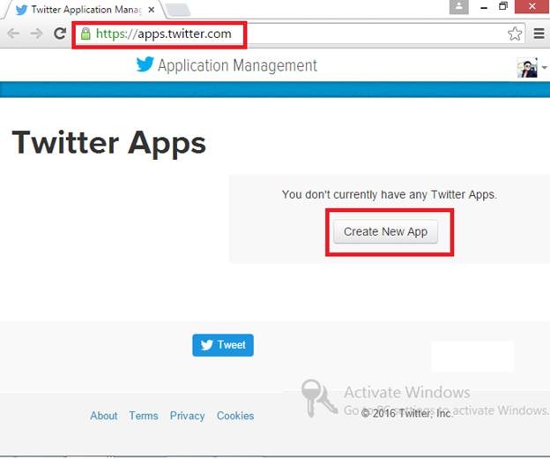This screenshot has width=550, height=459.
Task: Expand the dropdown arrow beside the avatar
Action: pyautogui.click(x=544, y=67)
